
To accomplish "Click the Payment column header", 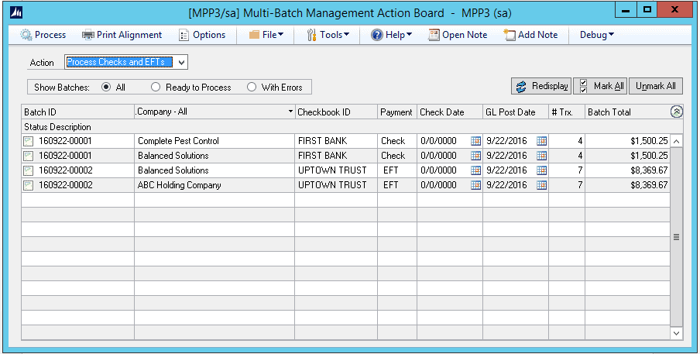I will [x=397, y=112].
